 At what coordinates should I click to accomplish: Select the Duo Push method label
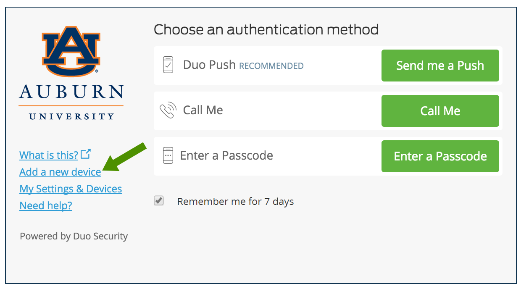tap(209, 65)
